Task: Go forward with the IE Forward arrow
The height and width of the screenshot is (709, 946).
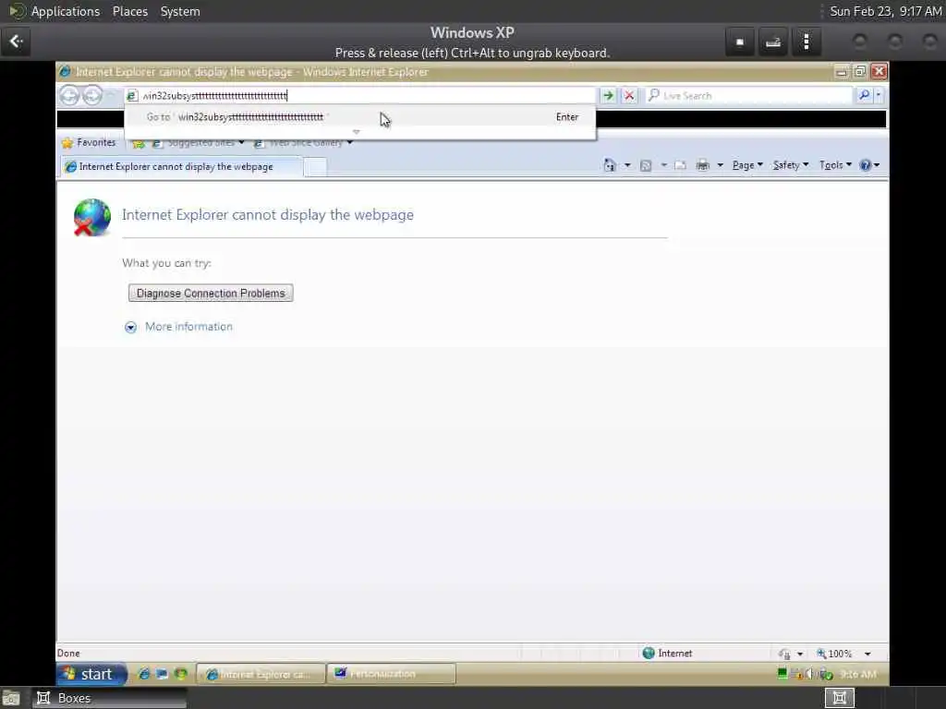Action: click(92, 95)
